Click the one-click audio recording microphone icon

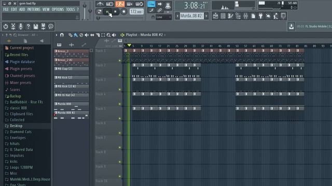click(x=21, y=26)
